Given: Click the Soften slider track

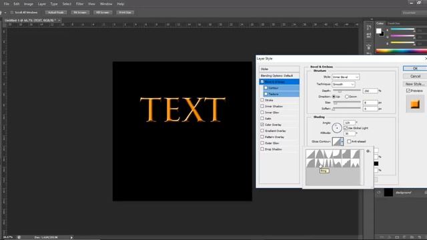Looking at the screenshot, I should pos(347,108).
